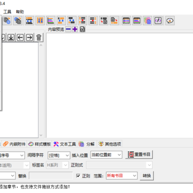
Task: Open the 帮助 menu
Action: click(20, 12)
